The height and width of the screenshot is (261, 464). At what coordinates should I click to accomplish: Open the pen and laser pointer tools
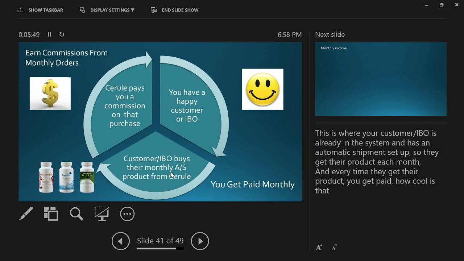tap(26, 214)
